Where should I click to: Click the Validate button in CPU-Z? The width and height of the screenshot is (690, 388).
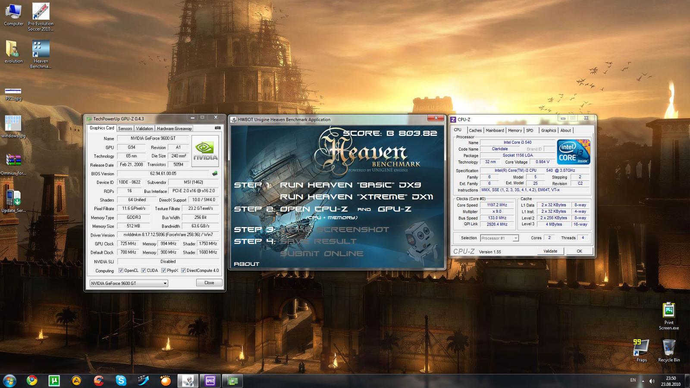pyautogui.click(x=550, y=251)
